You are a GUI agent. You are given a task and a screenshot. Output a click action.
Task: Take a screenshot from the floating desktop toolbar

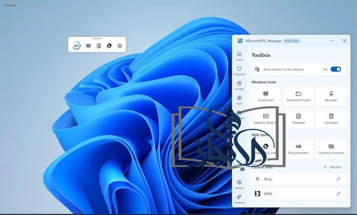coord(88,46)
